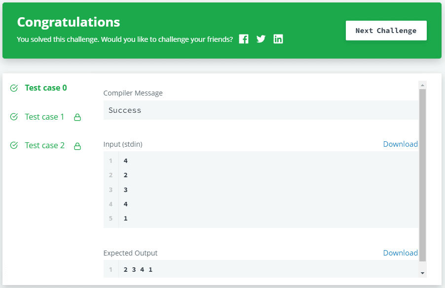Click the lock icon beside Test case 2
The height and width of the screenshot is (288, 445).
pyautogui.click(x=77, y=146)
